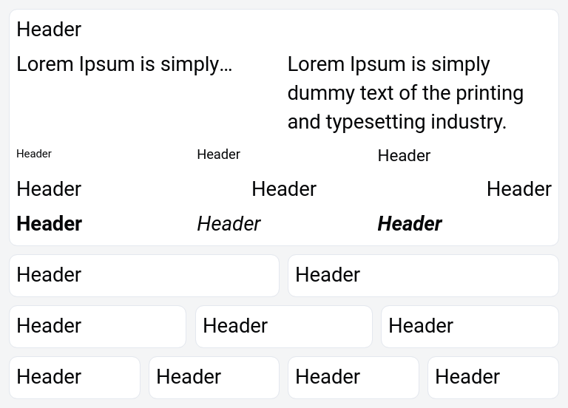
Task: Select the first card in the four-card row
Action: point(75,378)
